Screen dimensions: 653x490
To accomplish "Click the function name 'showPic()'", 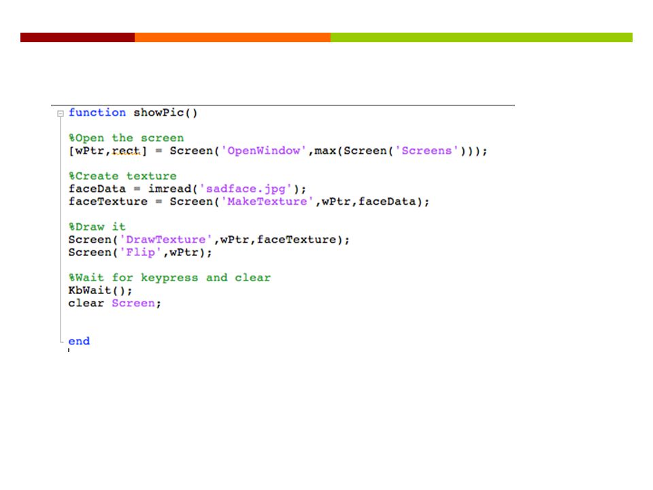I will [165, 113].
